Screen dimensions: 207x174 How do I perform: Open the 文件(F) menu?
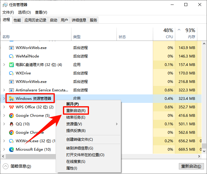click(x=8, y=12)
